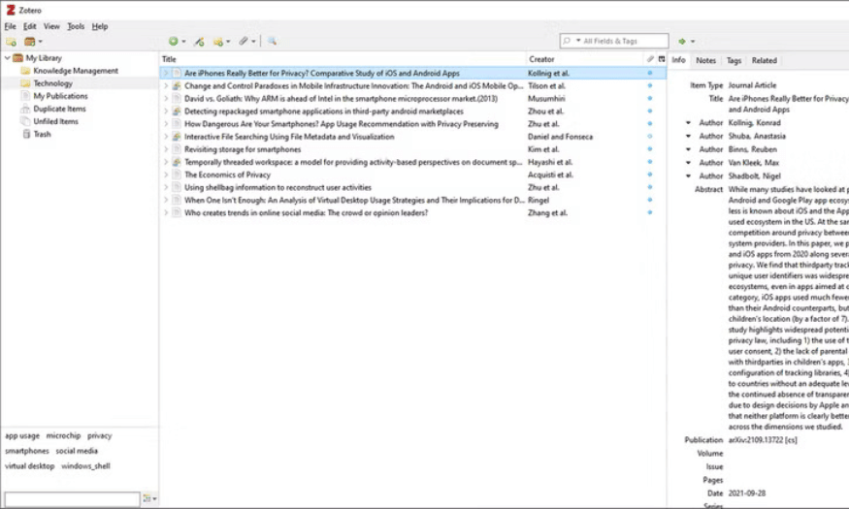Viewport: 849px width, 509px height.
Task: Click the Publication value arXiv:2109.13722
Action: tap(763, 440)
